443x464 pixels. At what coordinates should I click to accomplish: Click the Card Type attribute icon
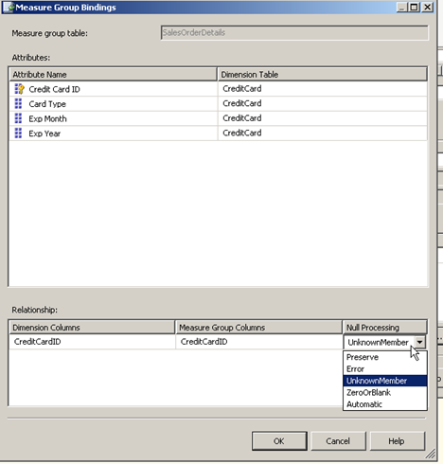18,103
